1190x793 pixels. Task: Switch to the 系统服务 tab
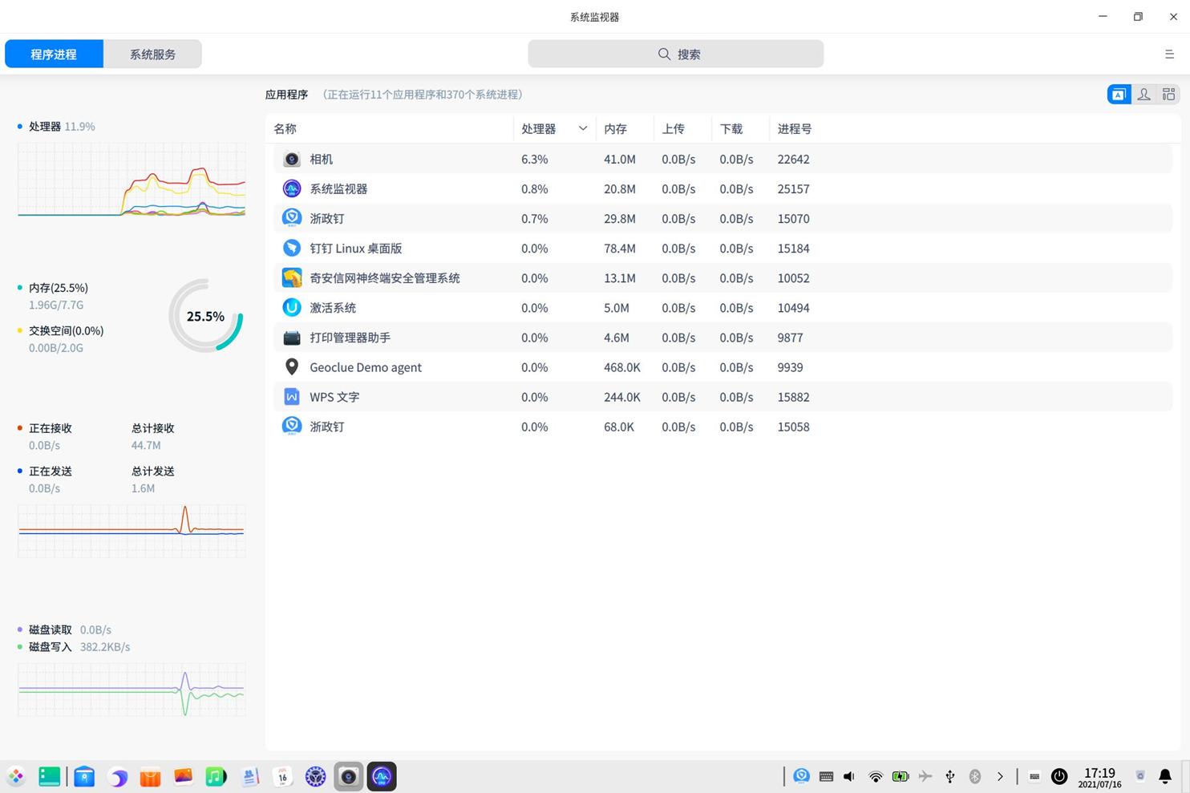152,54
